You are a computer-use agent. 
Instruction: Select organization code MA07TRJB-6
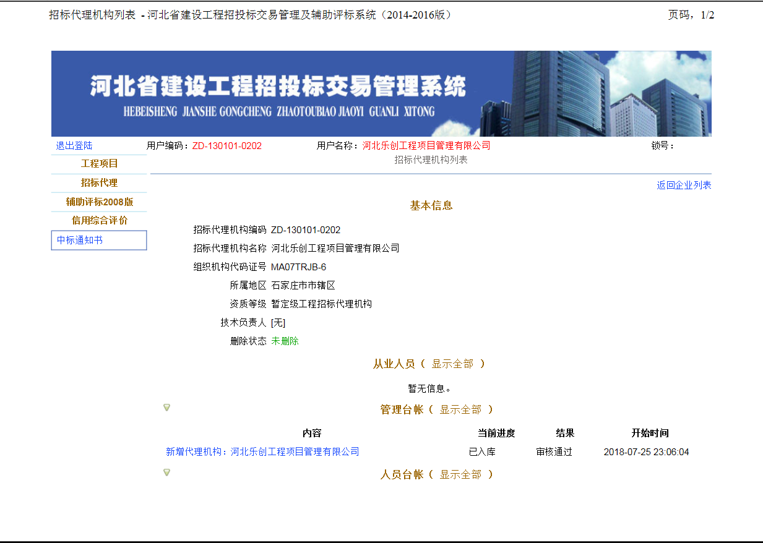[298, 267]
